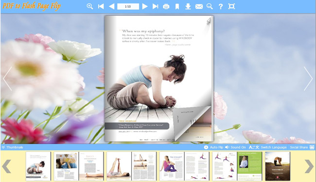Open the thumbnail of a seated woman in purple pants

172,166
